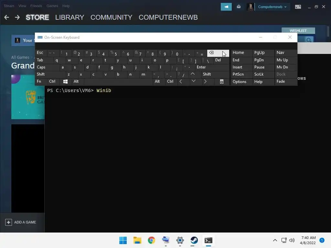Toggle left Alt key on keyboard
The width and height of the screenshot is (331, 248).
click(x=78, y=81)
